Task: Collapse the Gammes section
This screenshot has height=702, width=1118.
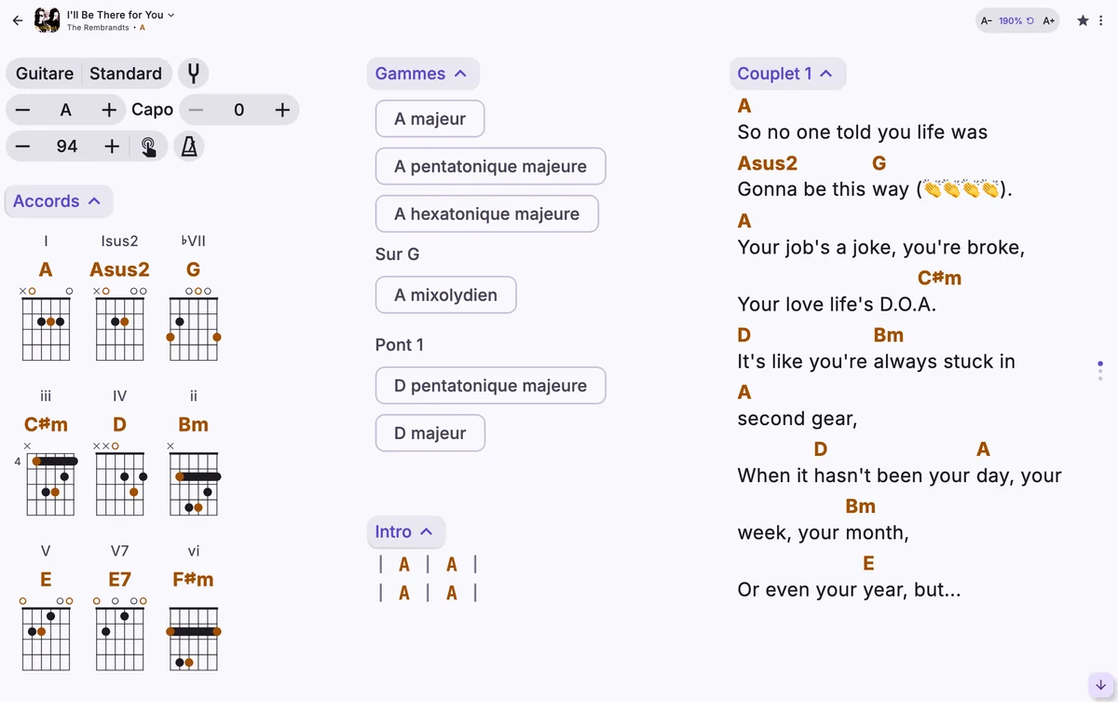Action: coord(422,74)
